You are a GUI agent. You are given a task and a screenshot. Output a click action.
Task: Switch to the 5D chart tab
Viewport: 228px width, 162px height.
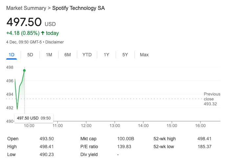(30, 55)
